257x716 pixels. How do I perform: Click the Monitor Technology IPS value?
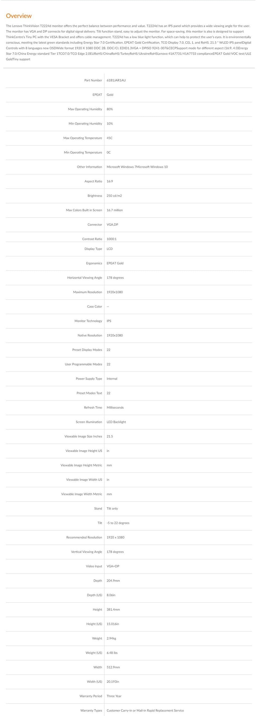click(x=109, y=321)
